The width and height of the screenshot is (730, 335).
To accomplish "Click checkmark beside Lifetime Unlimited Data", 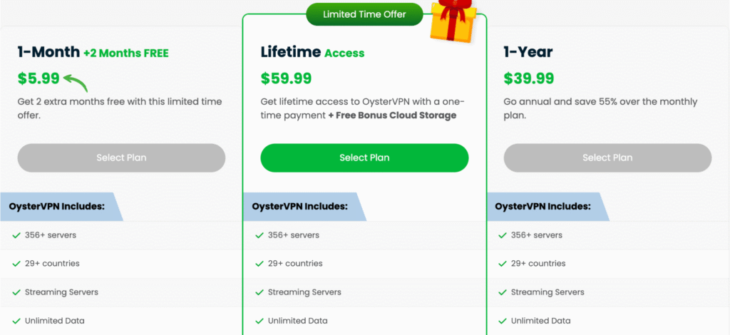I will [258, 321].
